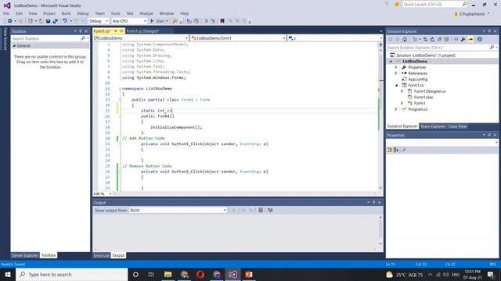Image resolution: width=501 pixels, height=281 pixels.
Task: Select App.config in Solution Explorer
Action: pyautogui.click(x=417, y=80)
